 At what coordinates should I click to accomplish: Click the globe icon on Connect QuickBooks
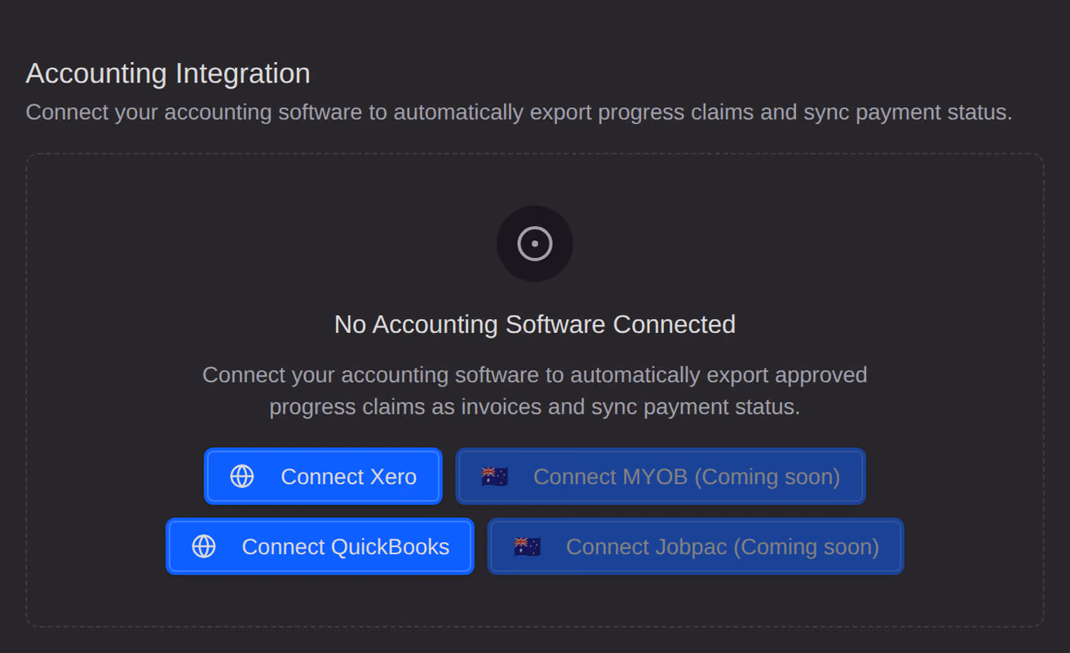pos(204,546)
